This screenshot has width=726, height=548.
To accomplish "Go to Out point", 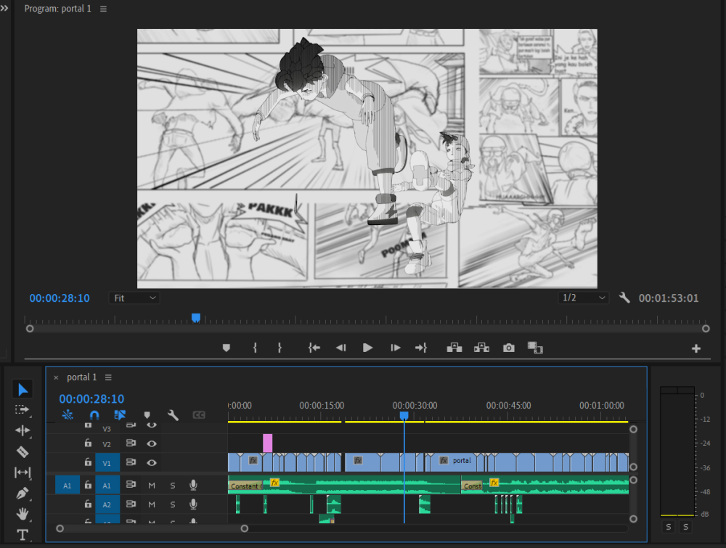I will pyautogui.click(x=421, y=348).
